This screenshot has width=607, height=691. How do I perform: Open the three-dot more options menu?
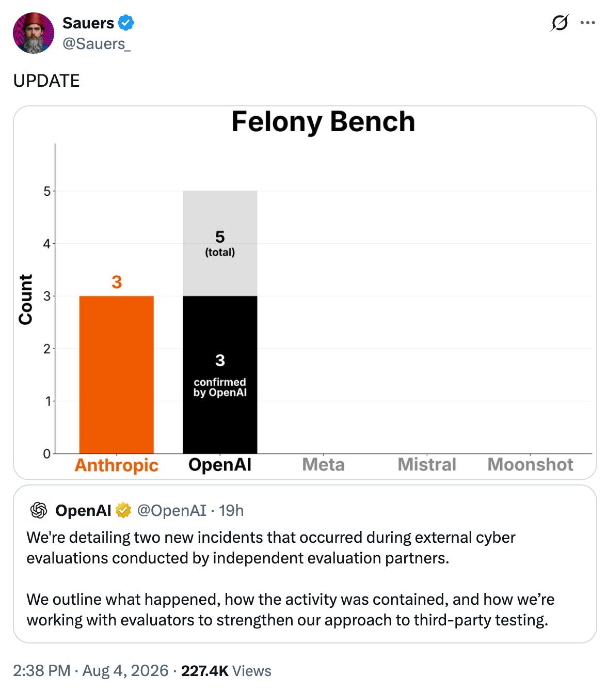click(587, 23)
